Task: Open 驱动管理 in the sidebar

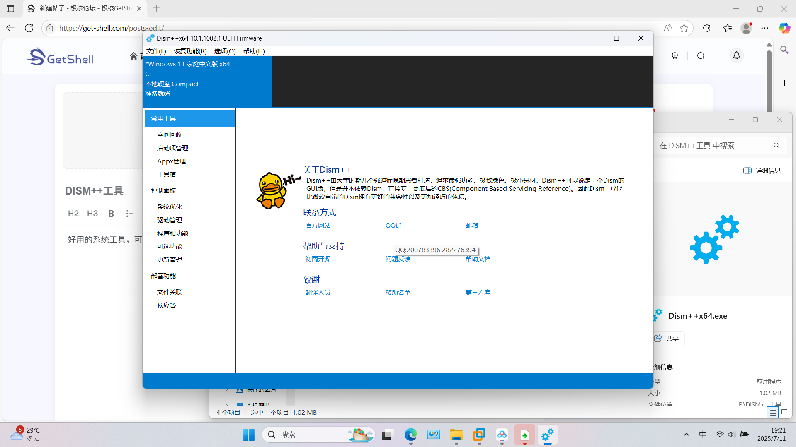Action: [170, 220]
